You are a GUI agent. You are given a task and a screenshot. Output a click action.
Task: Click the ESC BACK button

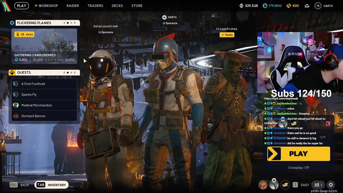19,185
